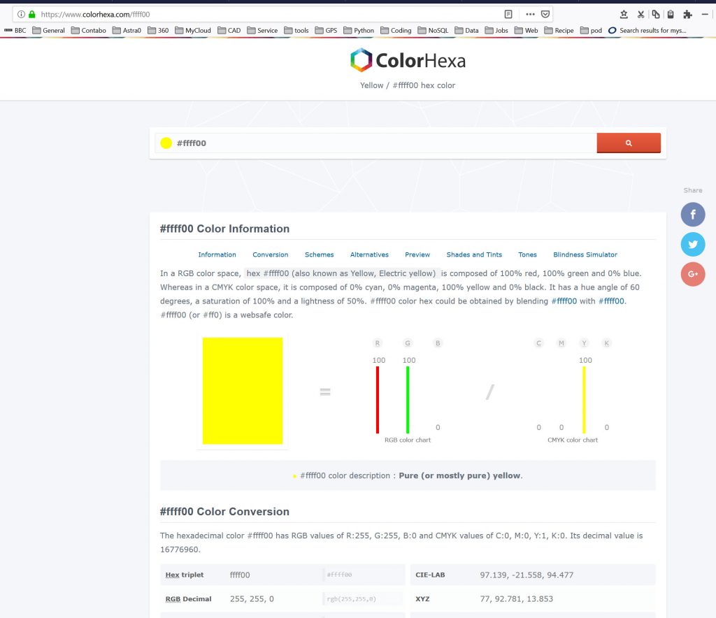Toggle Firefox reader view icon
Screen dimensions: 716x618
click(x=508, y=14)
